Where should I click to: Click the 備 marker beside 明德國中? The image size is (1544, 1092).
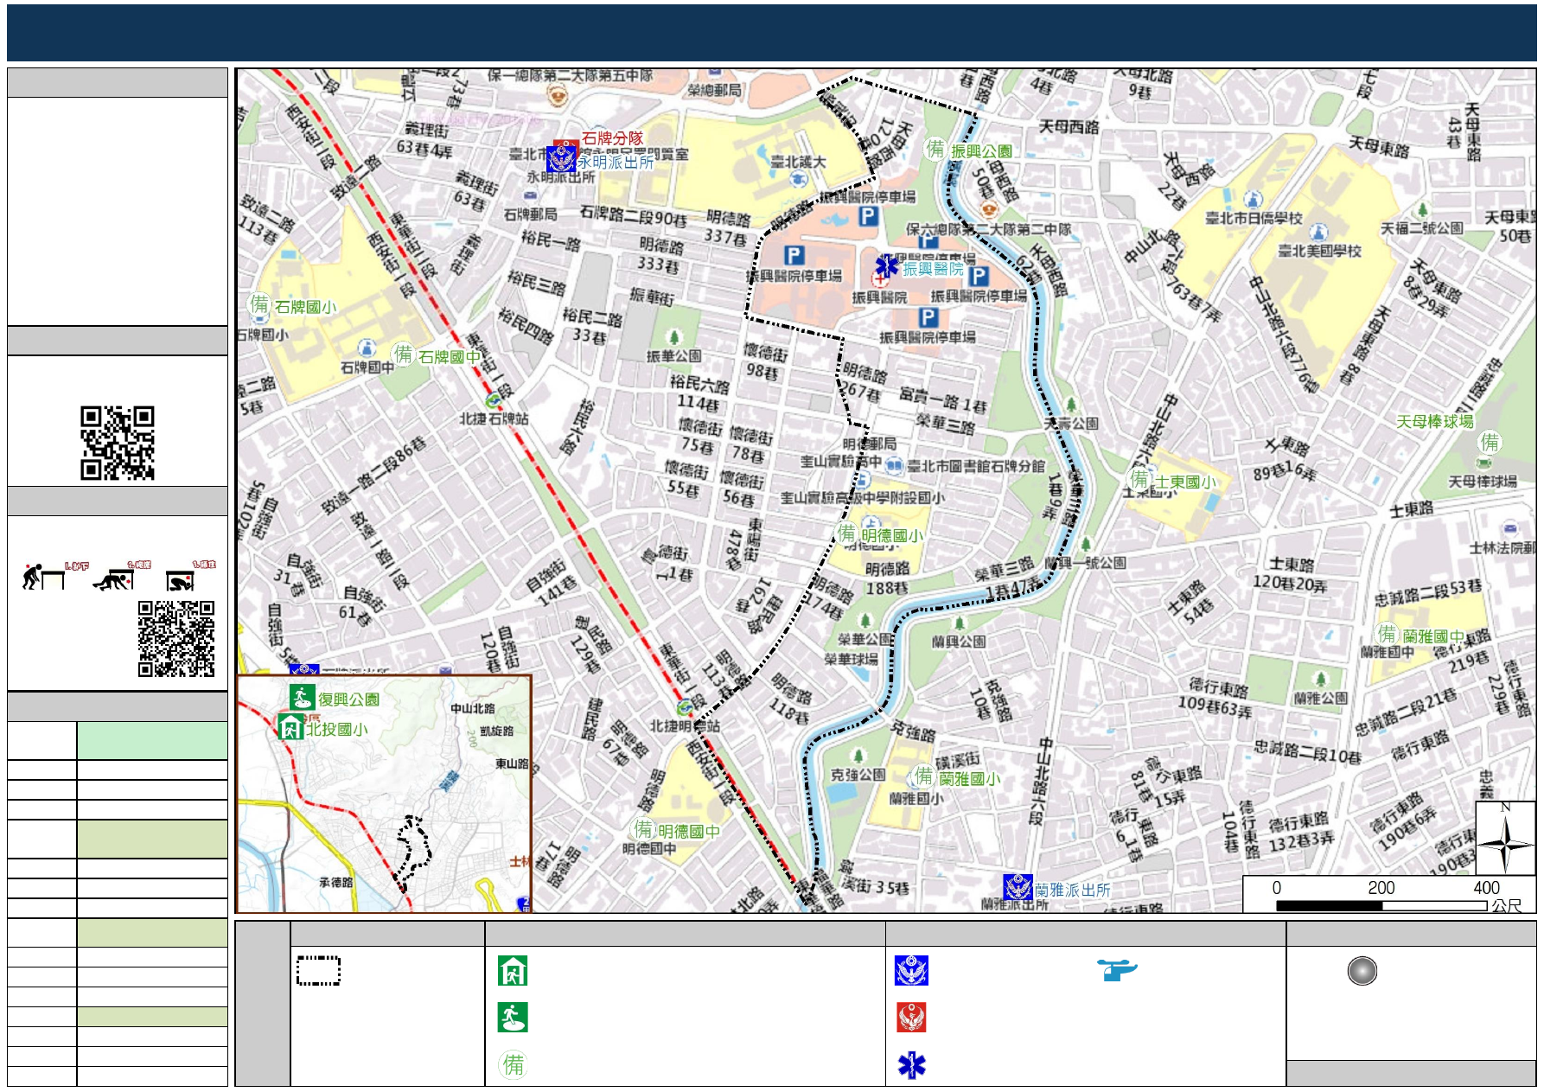point(644,828)
